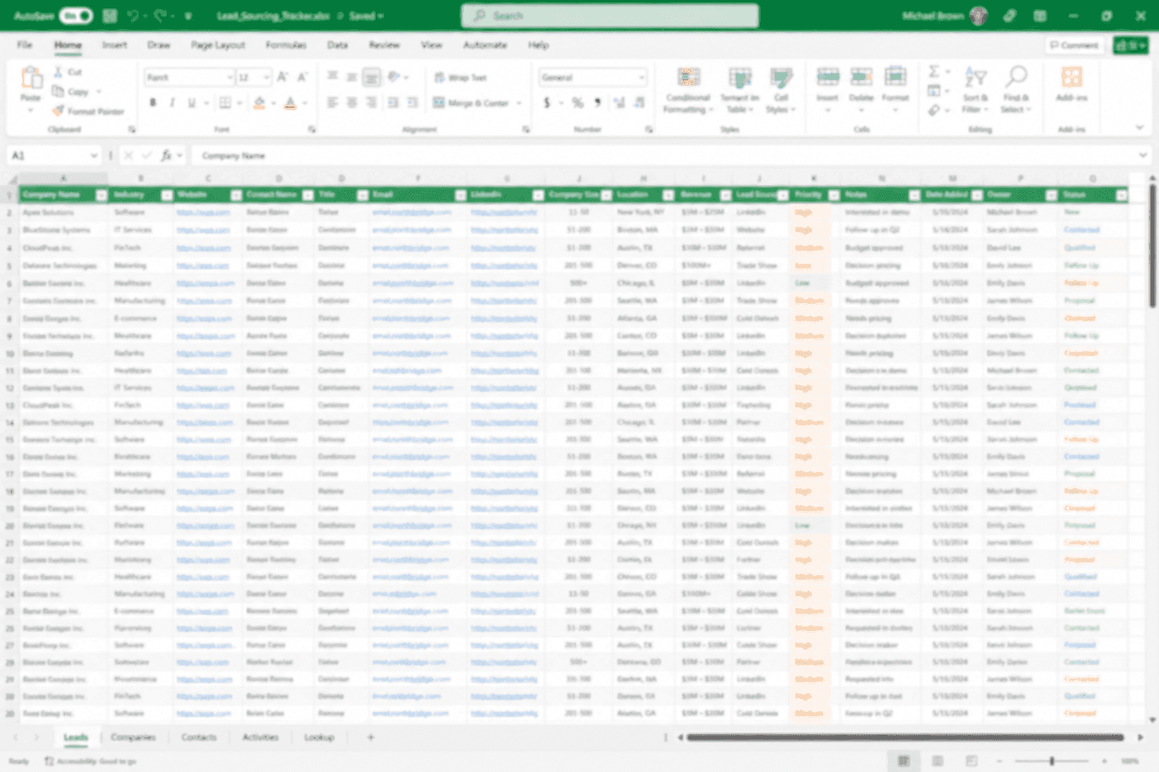The image size is (1159, 772).
Task: Click into the formula bar input
Action: 664,156
